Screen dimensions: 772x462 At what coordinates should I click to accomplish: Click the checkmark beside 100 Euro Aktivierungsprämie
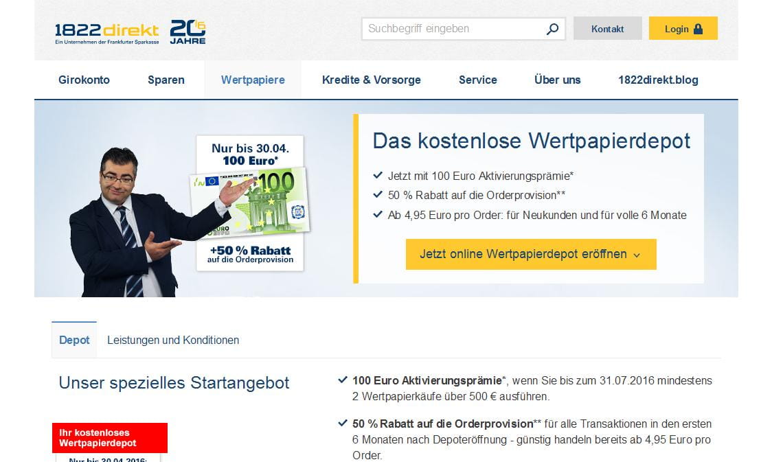coord(343,380)
